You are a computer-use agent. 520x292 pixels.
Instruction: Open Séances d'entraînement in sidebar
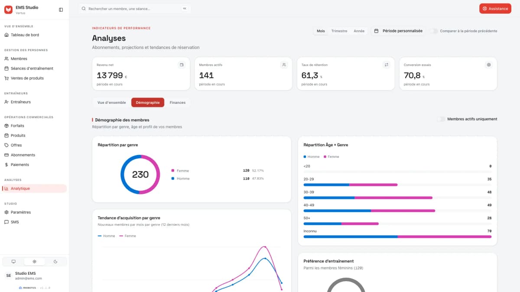click(34, 68)
